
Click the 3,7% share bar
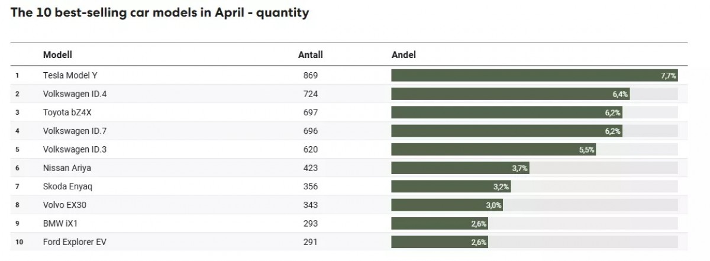(460, 168)
